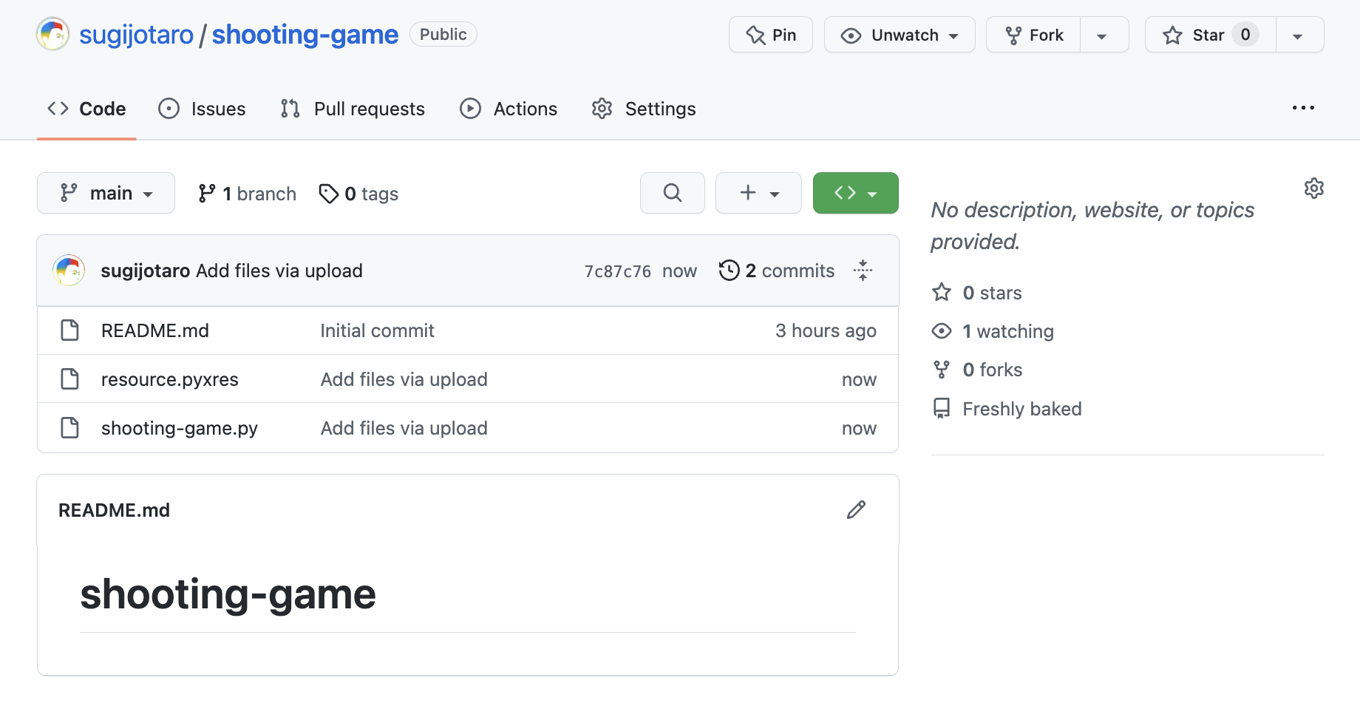
Task: Open the main branch selector dropdown
Action: pyautogui.click(x=106, y=193)
